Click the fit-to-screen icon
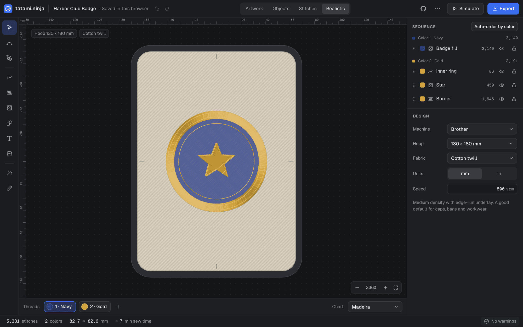This screenshot has width=523, height=327. (x=396, y=287)
